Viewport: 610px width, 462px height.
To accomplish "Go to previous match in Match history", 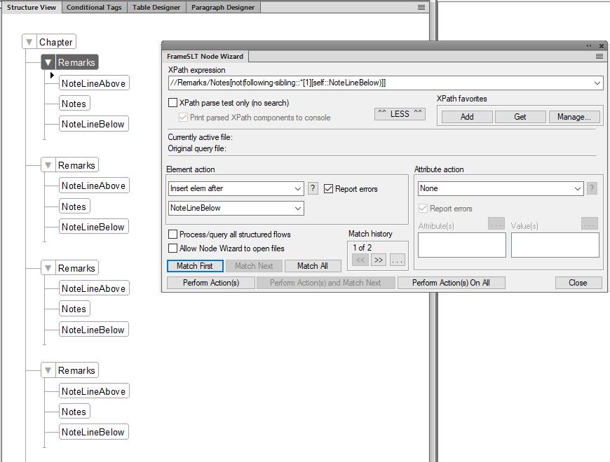I will point(360,260).
